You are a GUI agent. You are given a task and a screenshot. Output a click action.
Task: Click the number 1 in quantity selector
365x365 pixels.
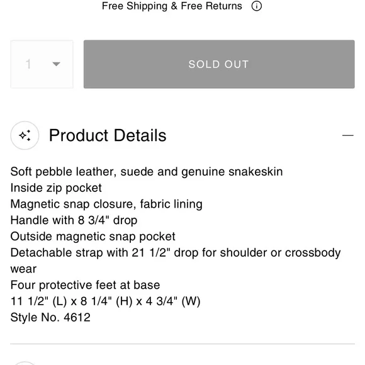pos(28,64)
